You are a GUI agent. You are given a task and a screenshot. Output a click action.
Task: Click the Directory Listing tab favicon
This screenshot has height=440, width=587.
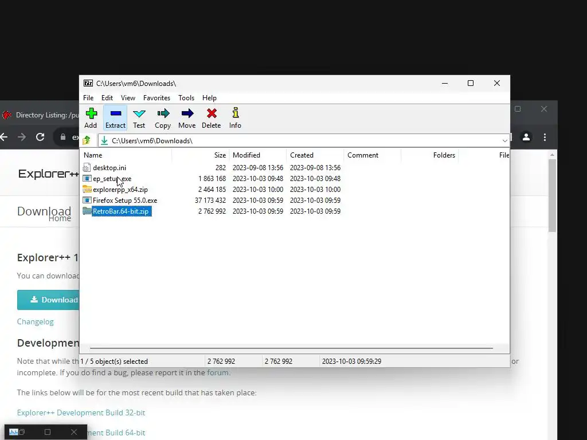point(7,115)
